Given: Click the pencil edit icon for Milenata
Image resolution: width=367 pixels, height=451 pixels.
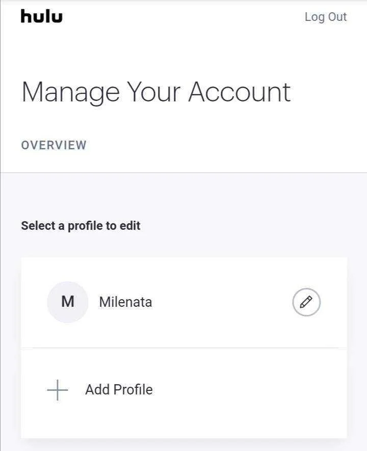Looking at the screenshot, I should [x=306, y=302].
